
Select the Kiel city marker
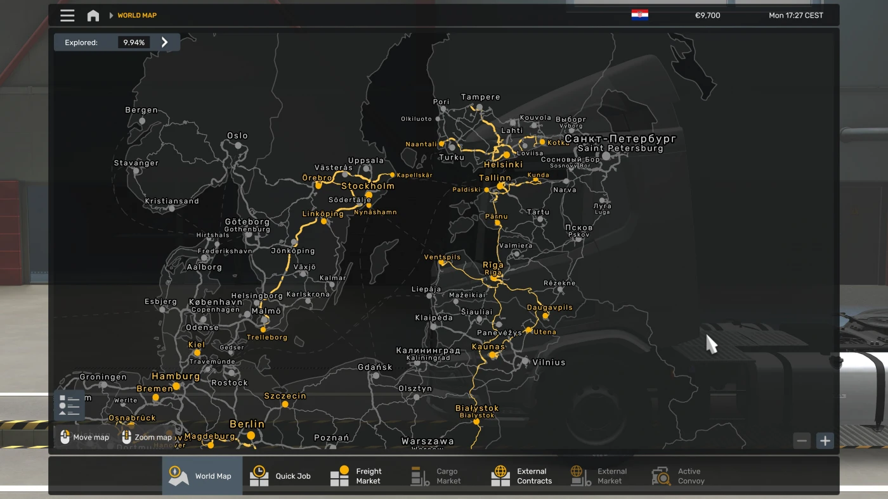197,353
